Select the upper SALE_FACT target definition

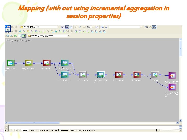(x=172, y=75)
